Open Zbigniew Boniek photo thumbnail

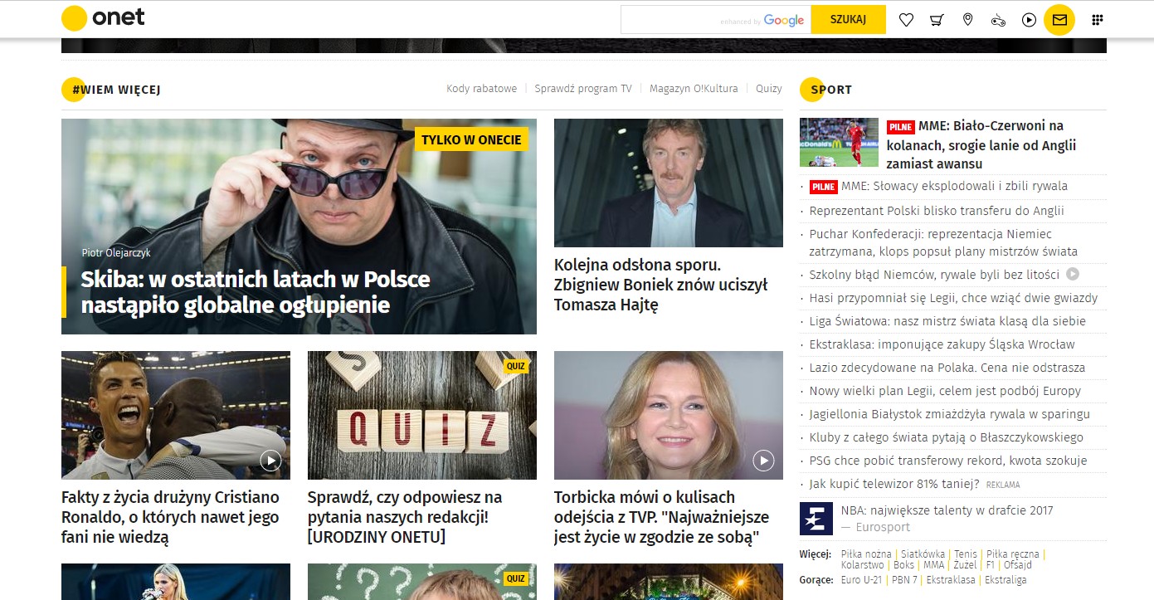pyautogui.click(x=669, y=183)
